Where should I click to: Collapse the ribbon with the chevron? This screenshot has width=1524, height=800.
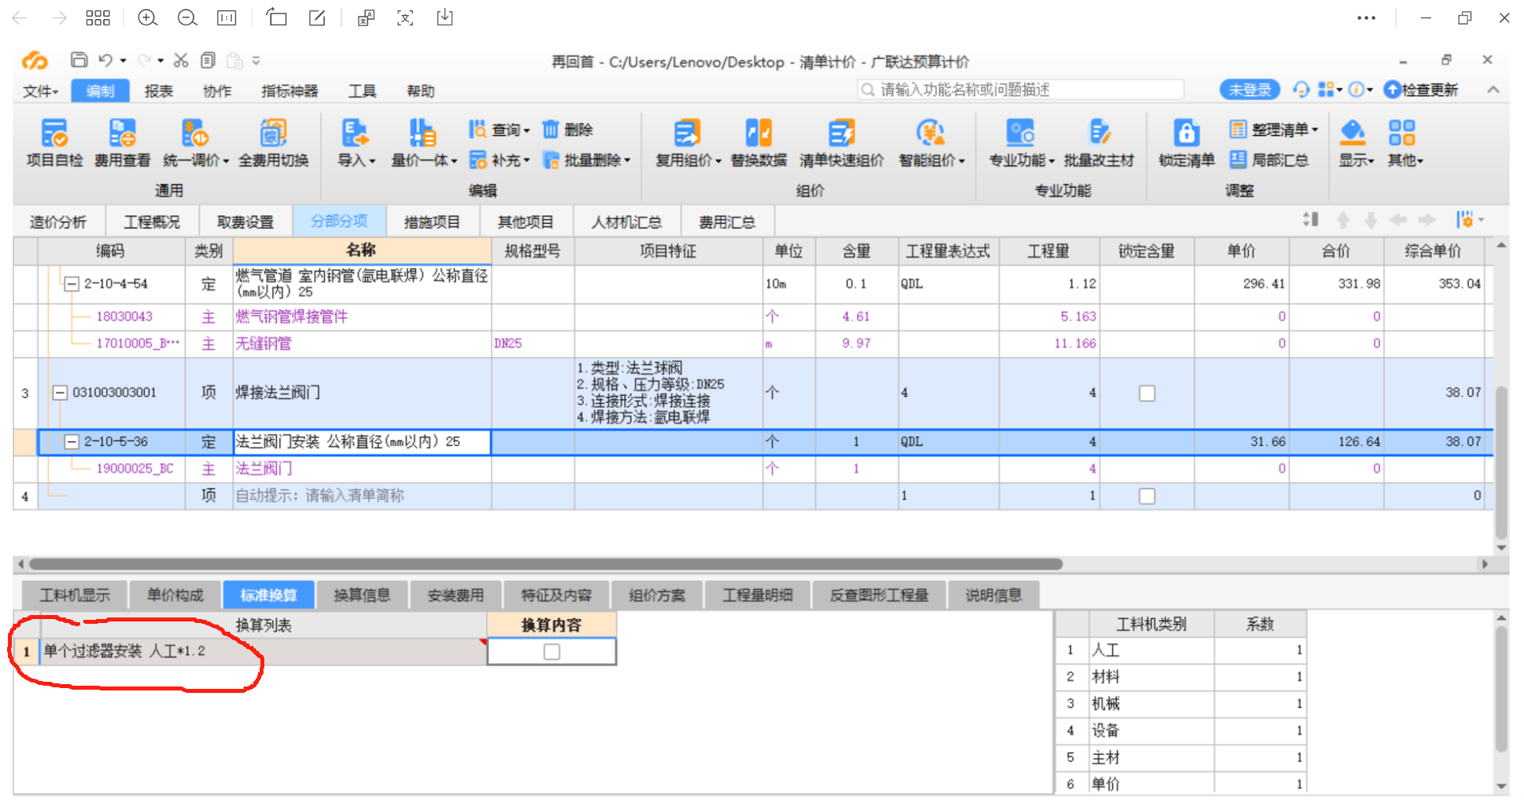1493,90
